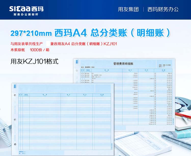The image size is (191, 156).
Task: Click the small blue mark atop blank form
Action: tap(15, 86)
